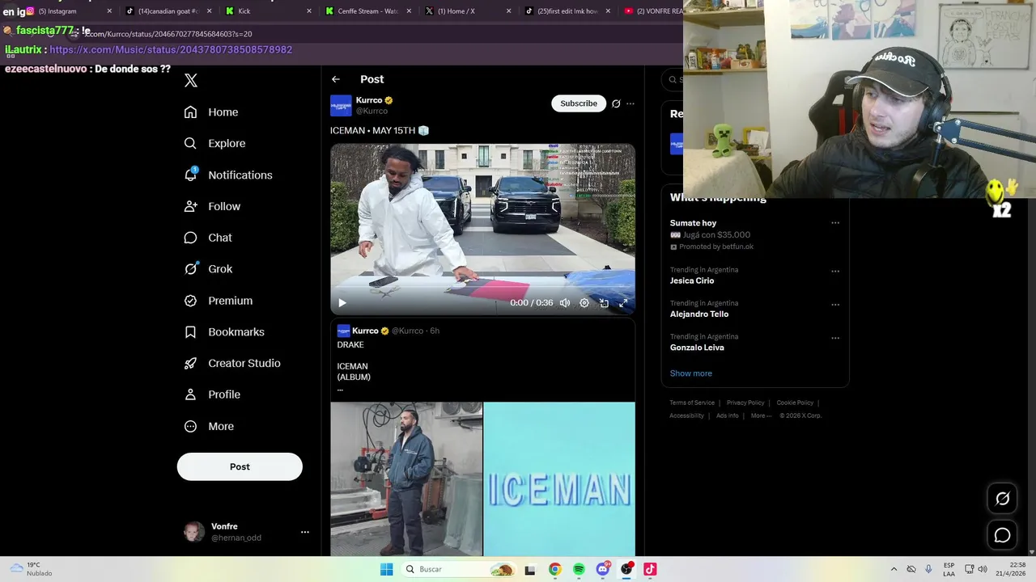Open quoted Kurrco post avatar
Image resolution: width=1036 pixels, height=582 pixels.
343,331
